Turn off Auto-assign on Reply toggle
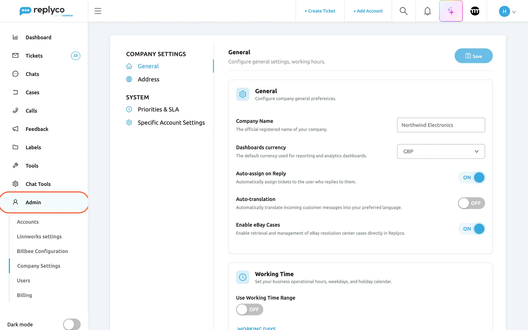 [471, 177]
